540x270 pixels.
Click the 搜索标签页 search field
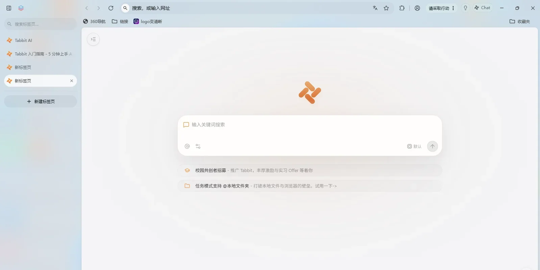tap(41, 24)
